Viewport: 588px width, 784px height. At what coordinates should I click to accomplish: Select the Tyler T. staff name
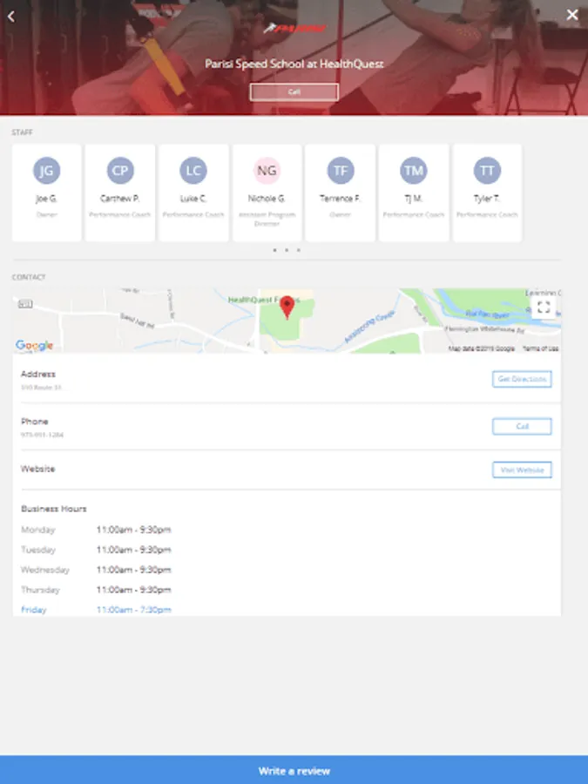point(487,199)
